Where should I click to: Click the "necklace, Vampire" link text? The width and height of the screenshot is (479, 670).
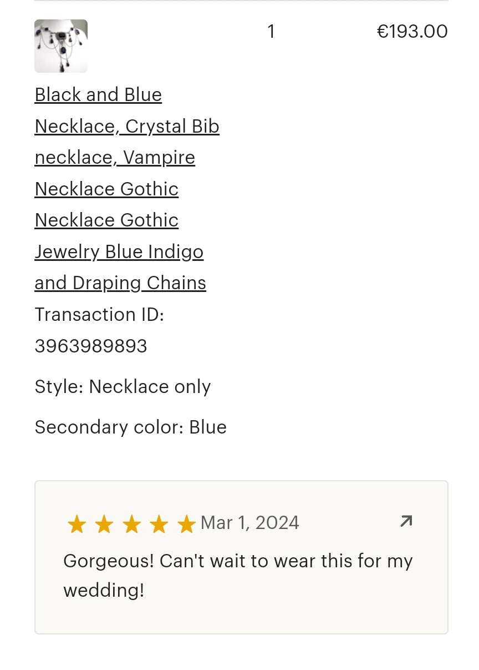[115, 158]
